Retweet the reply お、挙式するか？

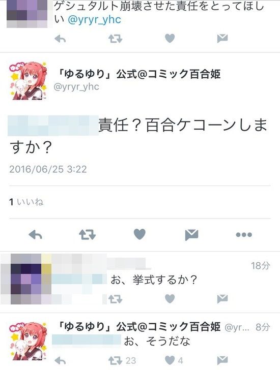coord(115,299)
